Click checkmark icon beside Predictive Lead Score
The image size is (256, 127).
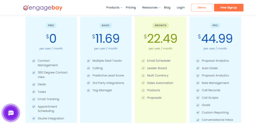click(88, 76)
